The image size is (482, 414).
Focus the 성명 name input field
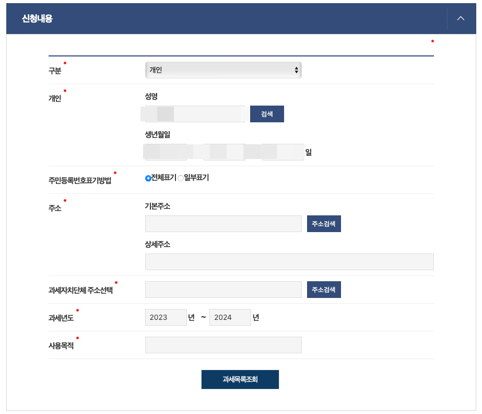pos(195,114)
